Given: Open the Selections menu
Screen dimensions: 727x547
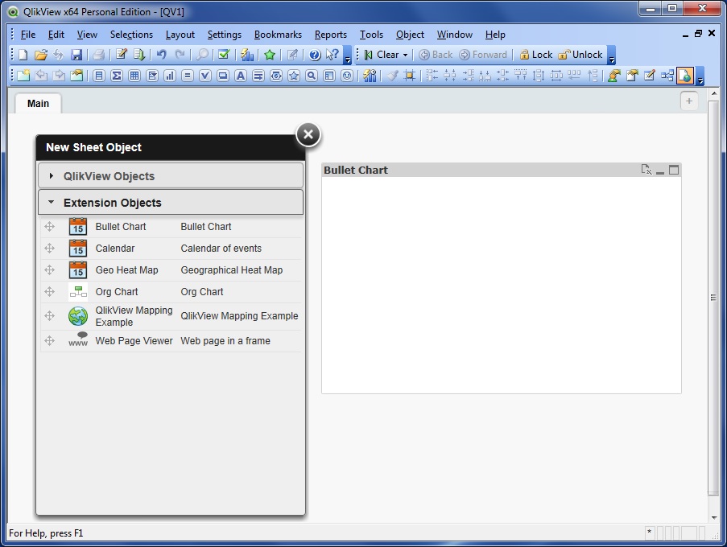Looking at the screenshot, I should (131, 35).
